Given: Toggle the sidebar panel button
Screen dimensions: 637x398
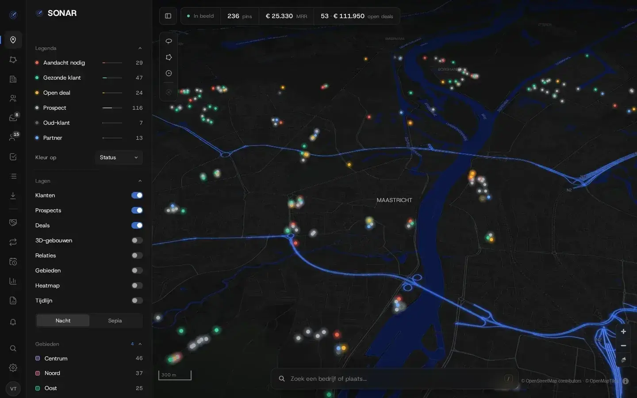Looking at the screenshot, I should (168, 16).
